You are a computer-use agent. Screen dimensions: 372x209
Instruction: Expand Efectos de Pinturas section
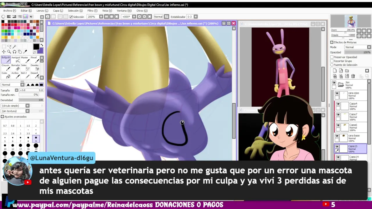click(332, 42)
